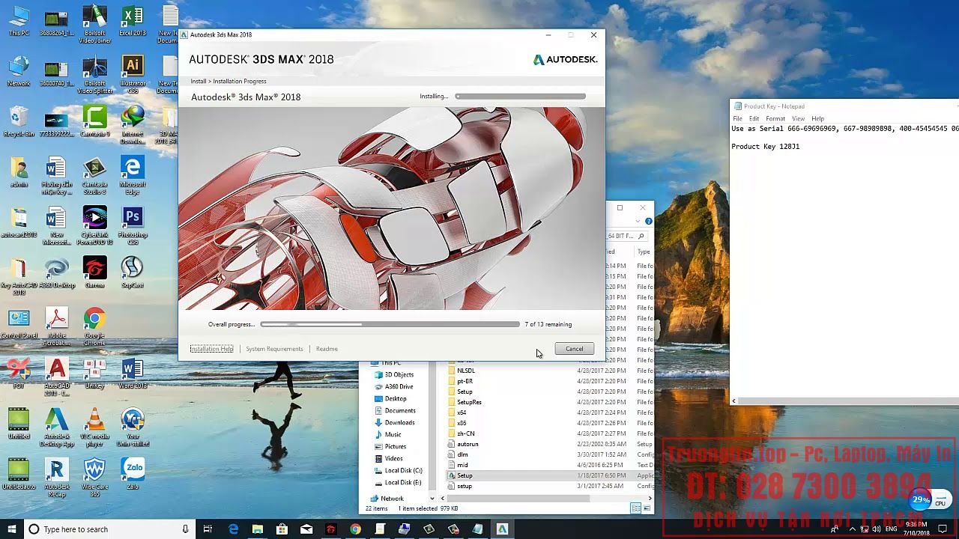Click the Notepad horizontal scrollbar left arrow
959x539 pixels.
[734, 401]
